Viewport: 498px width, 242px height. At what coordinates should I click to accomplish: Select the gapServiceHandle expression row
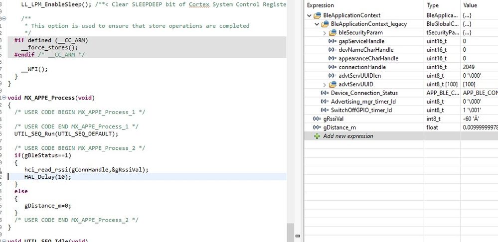pyautogui.click(x=401, y=41)
